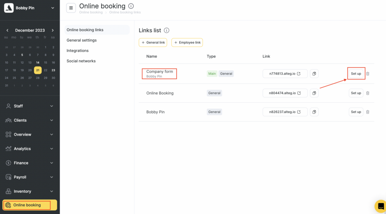Go to next month in calendar
Image resolution: width=386 pixels, height=214 pixels.
coord(53,30)
